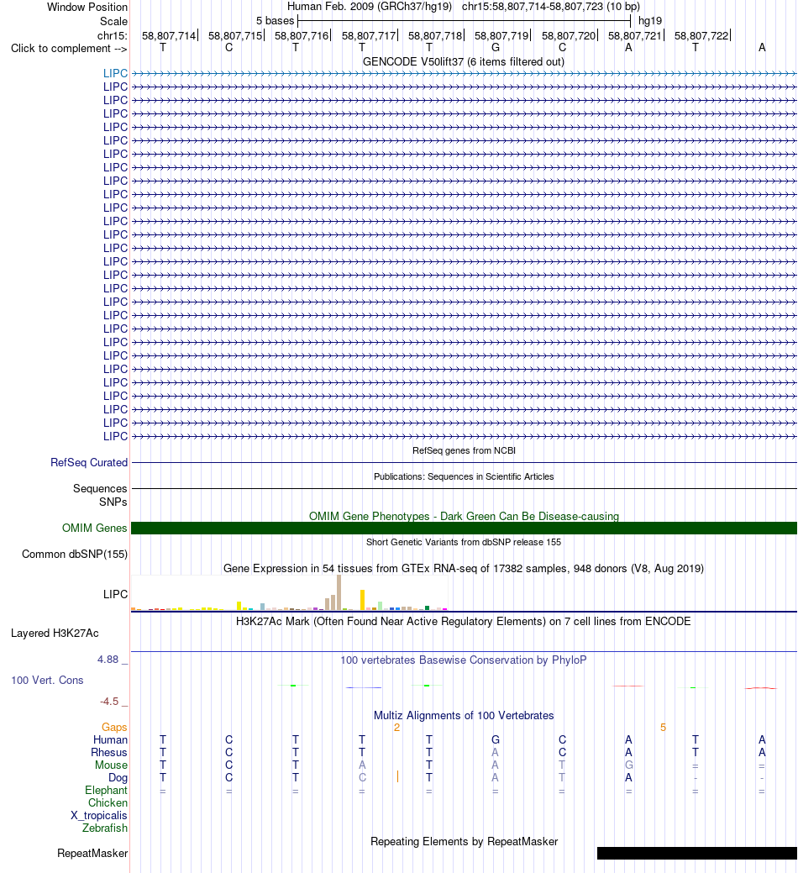This screenshot has height=873, width=798.
Task: Click the 'SNPs' track label
Action: pyautogui.click(x=113, y=502)
